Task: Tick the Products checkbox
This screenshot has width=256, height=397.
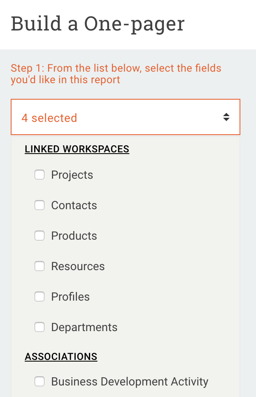Action: 40,236
